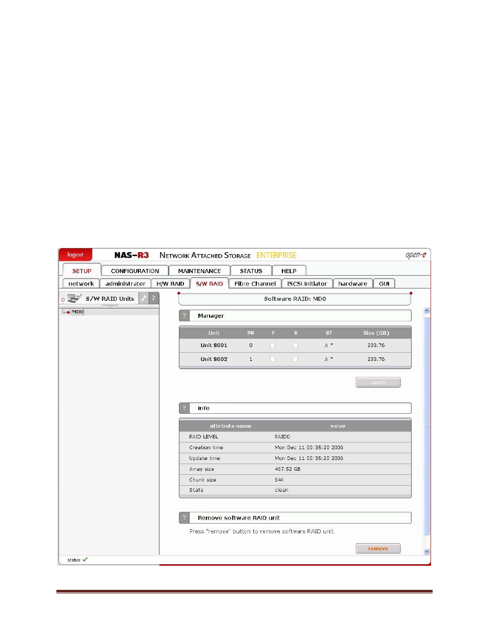Image resolution: width=489 pixels, height=634 pixels.
Task: Click the green status checkmark icon
Action: 85,560
